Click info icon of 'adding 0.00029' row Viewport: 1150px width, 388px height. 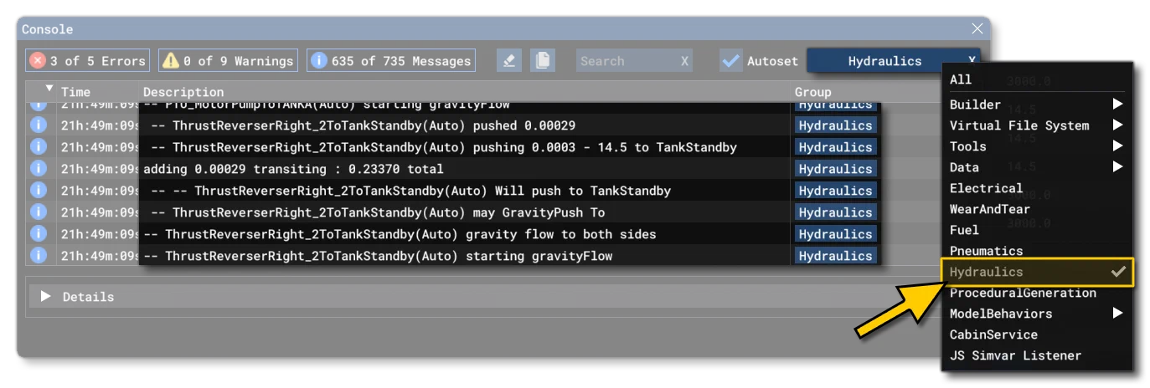(39, 169)
